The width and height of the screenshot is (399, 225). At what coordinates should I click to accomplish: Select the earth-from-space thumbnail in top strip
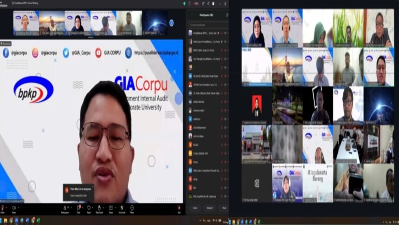coord(155,23)
